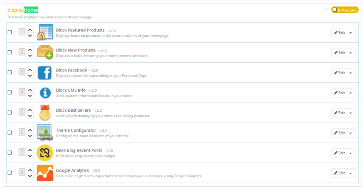This screenshot has height=189, width=364.
Task: Click the Block New Products box icon
Action: [x=45, y=52]
